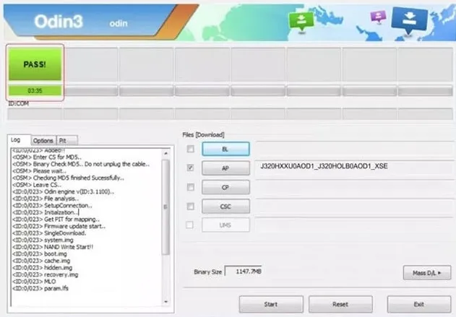Click the 'hidden.img' log line
Viewport: 456px width, 317px height.
pos(43,268)
